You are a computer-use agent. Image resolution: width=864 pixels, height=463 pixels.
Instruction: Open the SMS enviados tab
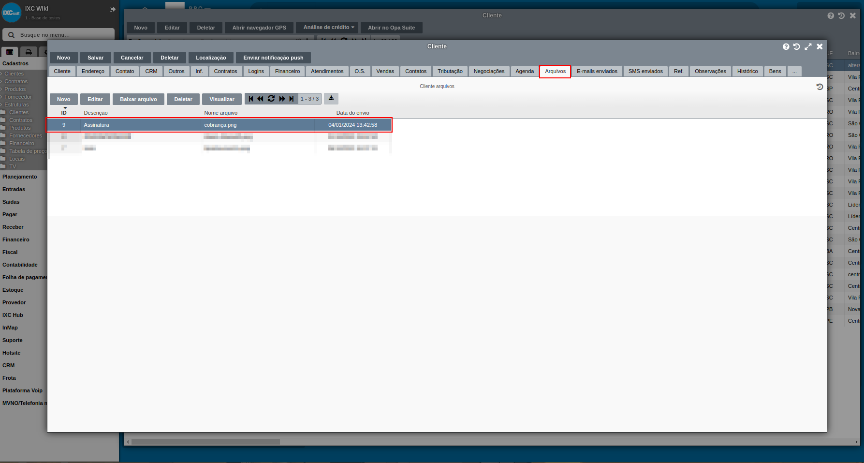645,71
